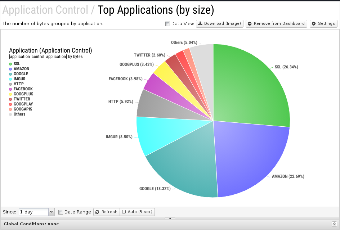Click the minus-circle icon on Remove button
The width and height of the screenshot is (340, 230).
250,24
